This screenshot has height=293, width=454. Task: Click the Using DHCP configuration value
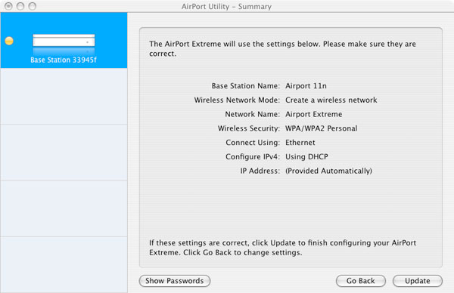pos(306,156)
